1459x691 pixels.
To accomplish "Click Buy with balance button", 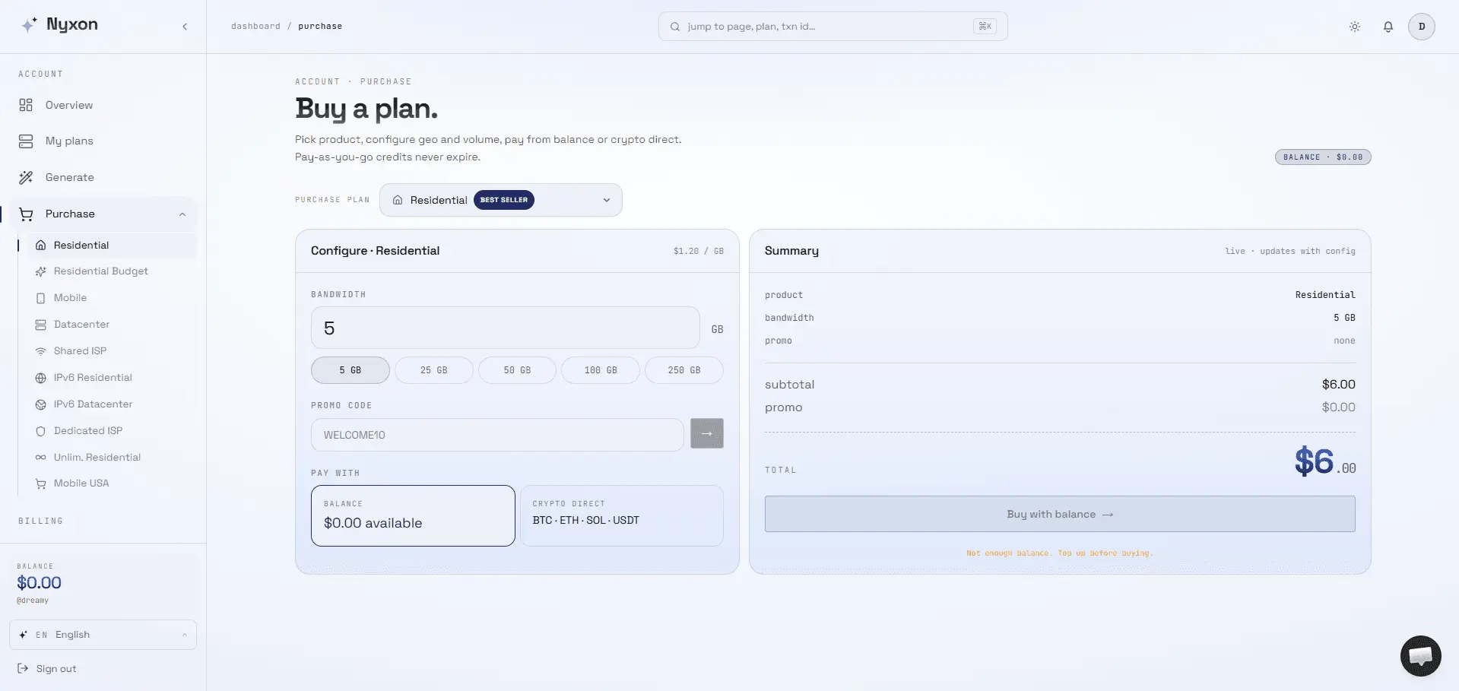I will point(1060,514).
